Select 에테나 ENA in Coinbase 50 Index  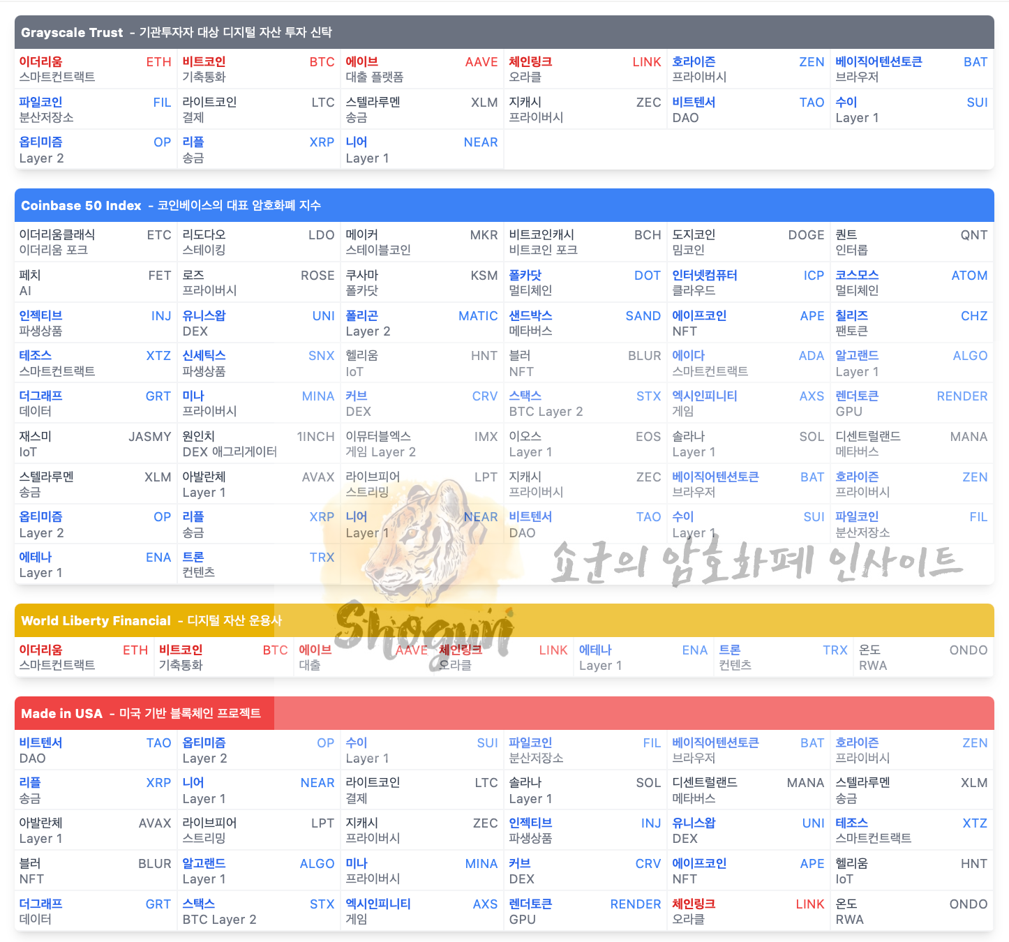click(96, 565)
